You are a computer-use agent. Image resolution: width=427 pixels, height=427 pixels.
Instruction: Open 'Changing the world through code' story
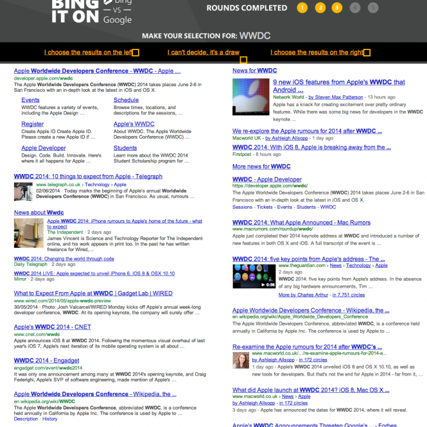64,258
